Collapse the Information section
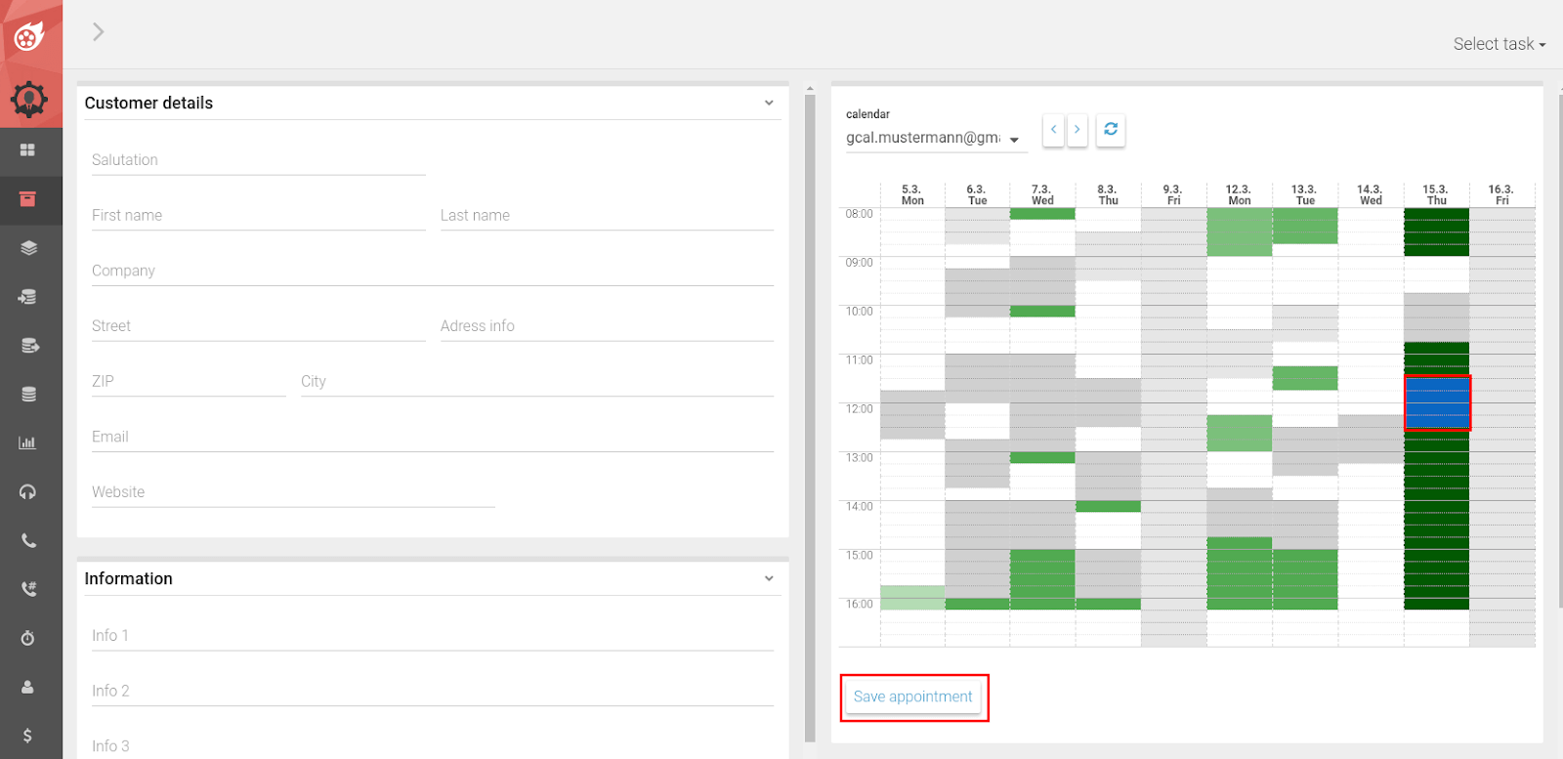1563x759 pixels. tap(769, 578)
